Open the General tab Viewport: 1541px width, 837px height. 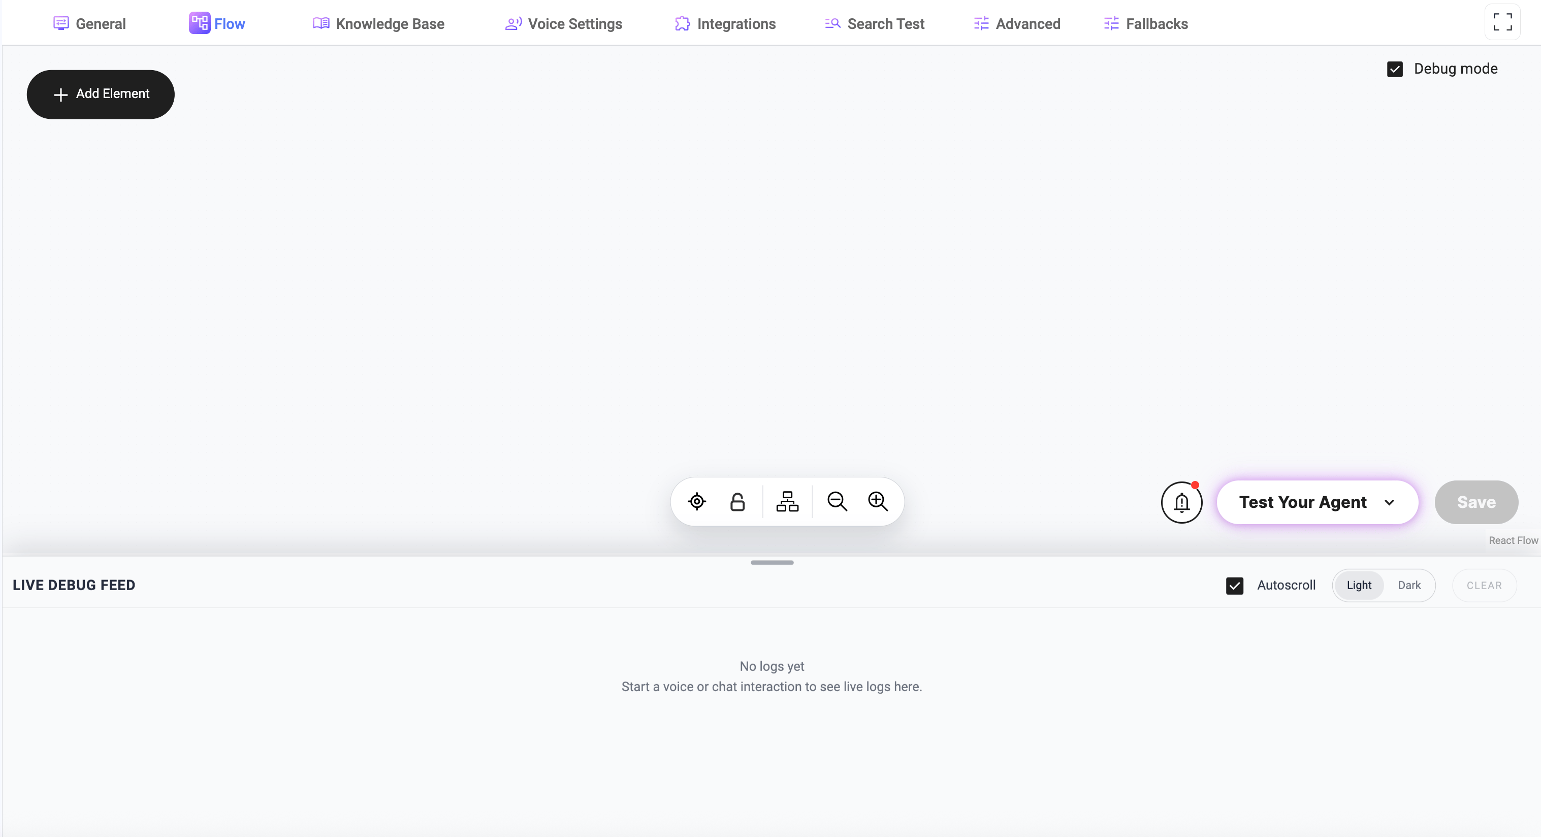(90, 23)
